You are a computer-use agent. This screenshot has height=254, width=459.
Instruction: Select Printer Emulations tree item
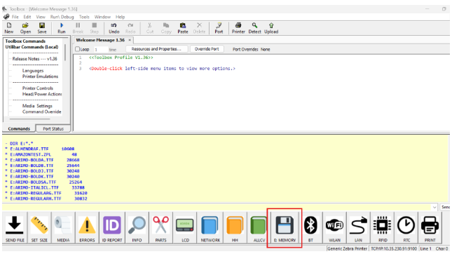(x=41, y=76)
